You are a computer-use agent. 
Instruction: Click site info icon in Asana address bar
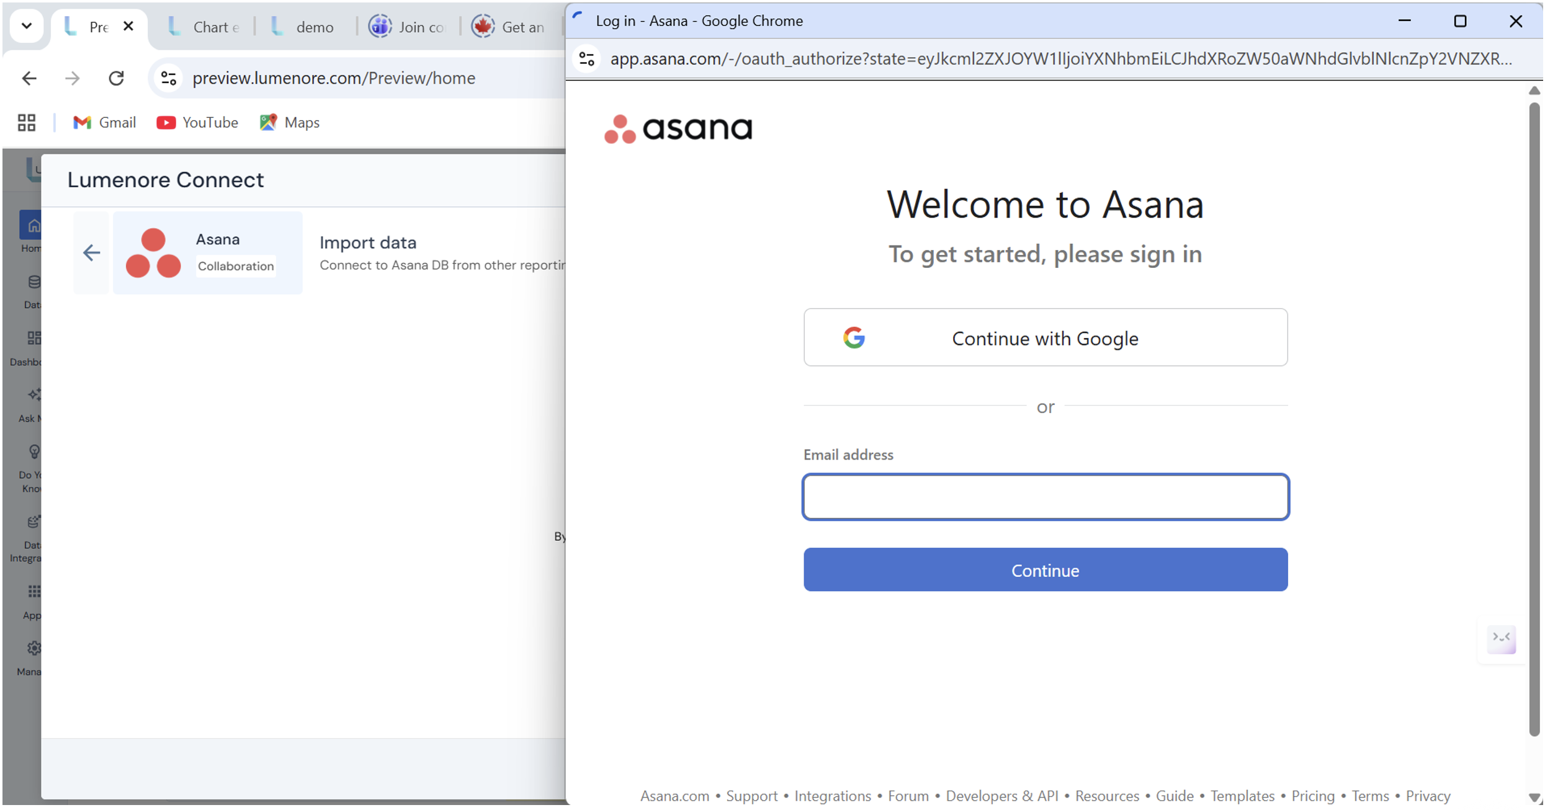point(586,59)
